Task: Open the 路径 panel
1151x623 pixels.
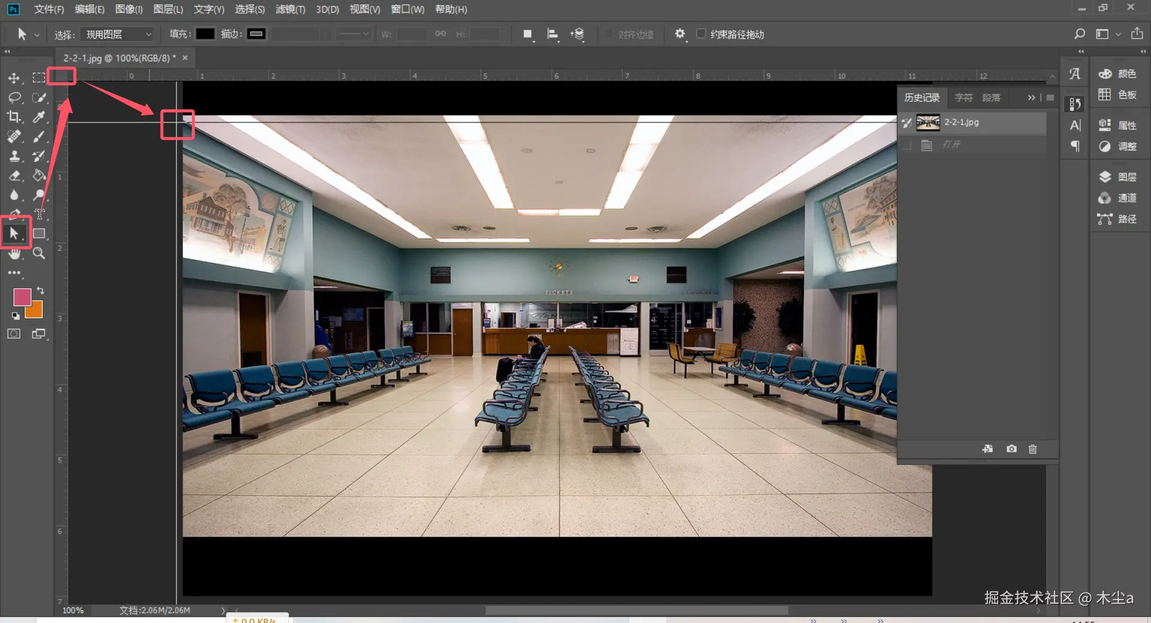Action: click(1117, 219)
